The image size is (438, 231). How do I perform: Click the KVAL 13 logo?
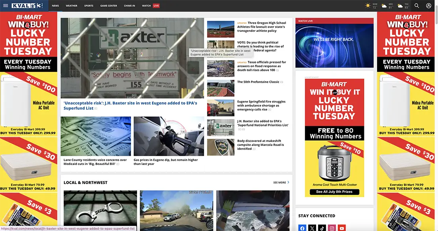point(27,6)
